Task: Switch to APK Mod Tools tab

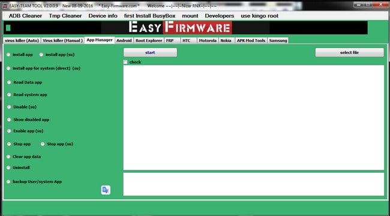Action: tap(251, 41)
